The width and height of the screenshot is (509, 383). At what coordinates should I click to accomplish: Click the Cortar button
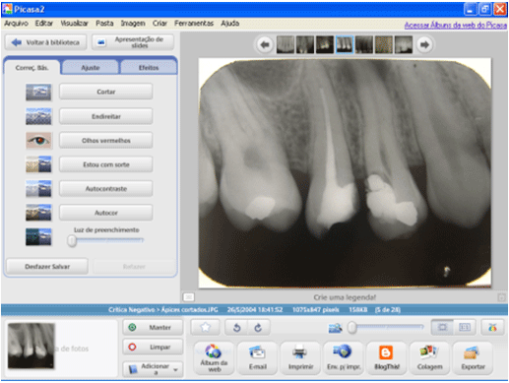tap(106, 92)
